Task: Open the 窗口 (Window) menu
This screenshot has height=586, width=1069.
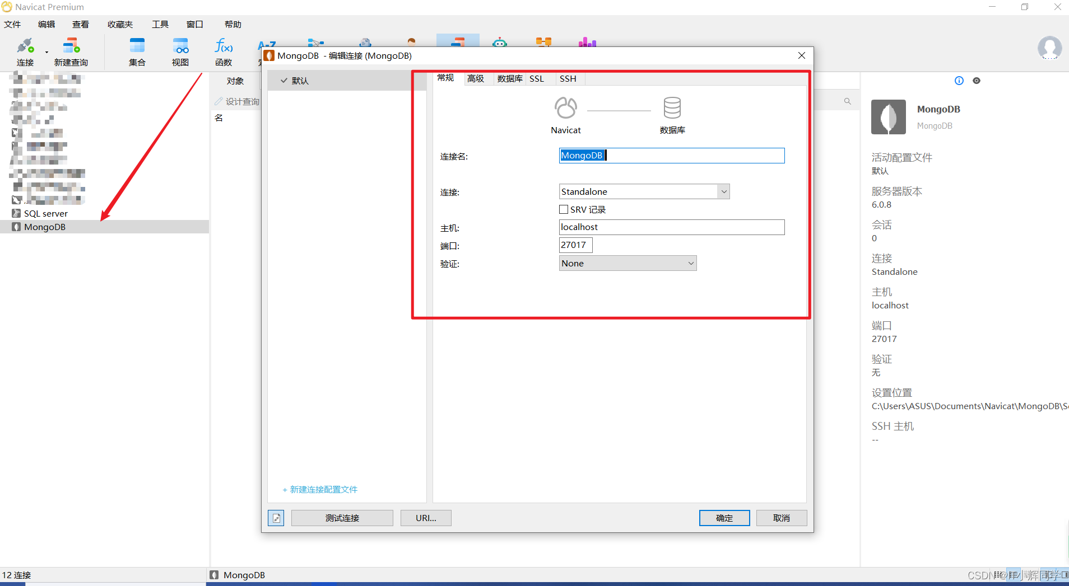Action: (x=195, y=24)
